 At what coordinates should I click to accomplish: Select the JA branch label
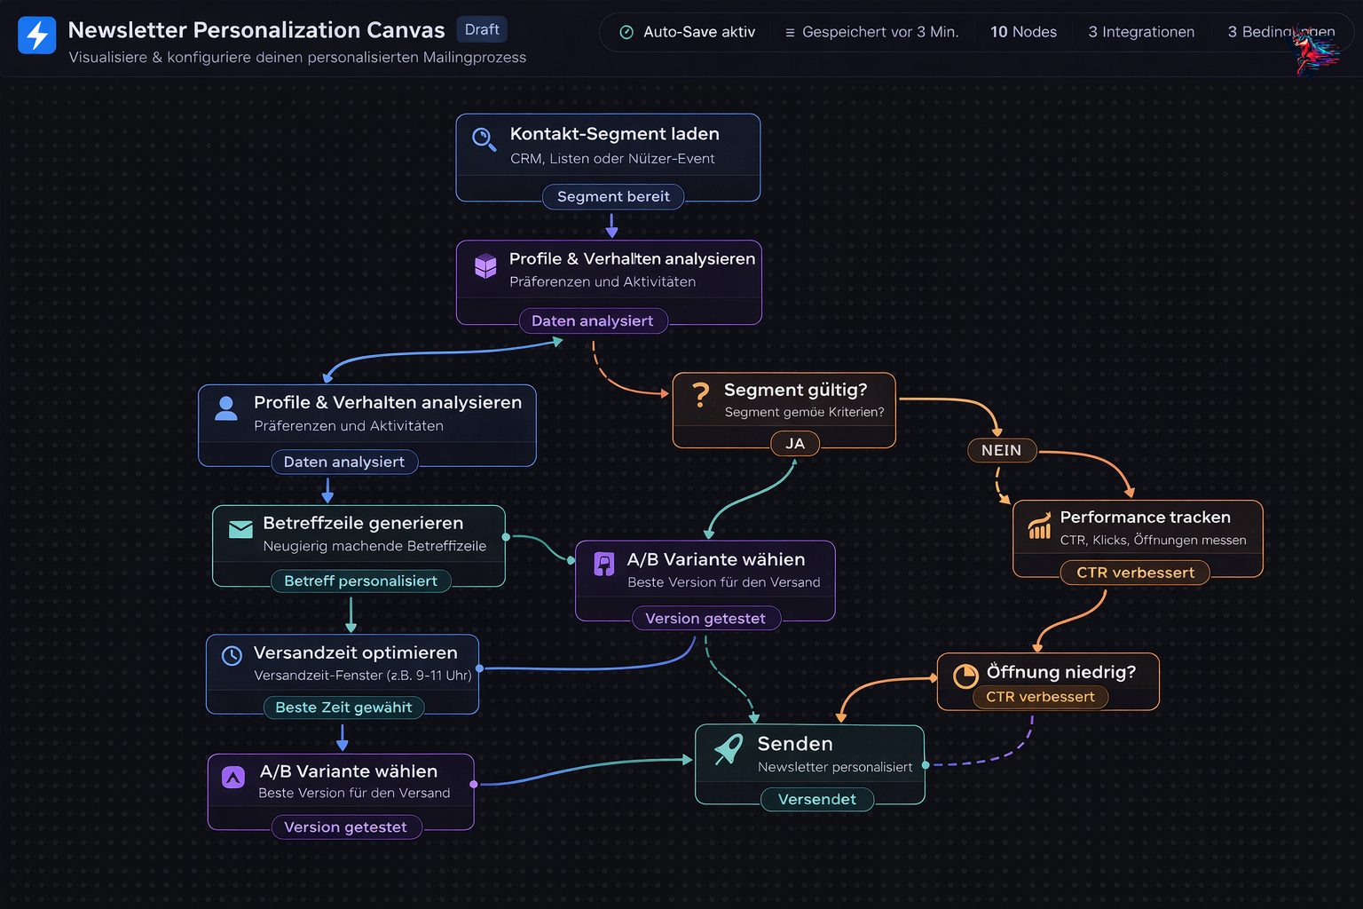(x=794, y=444)
